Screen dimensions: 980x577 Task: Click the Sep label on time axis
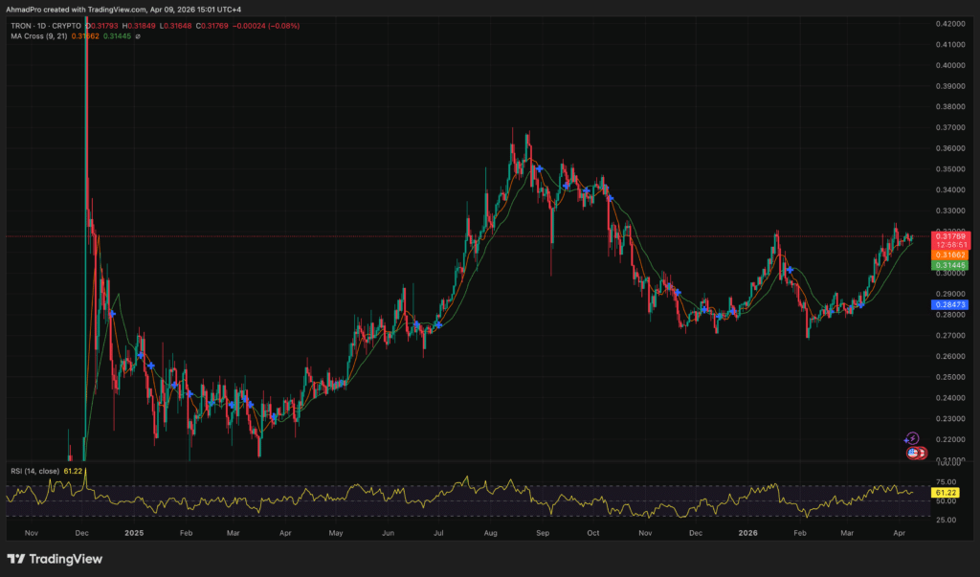tap(543, 533)
